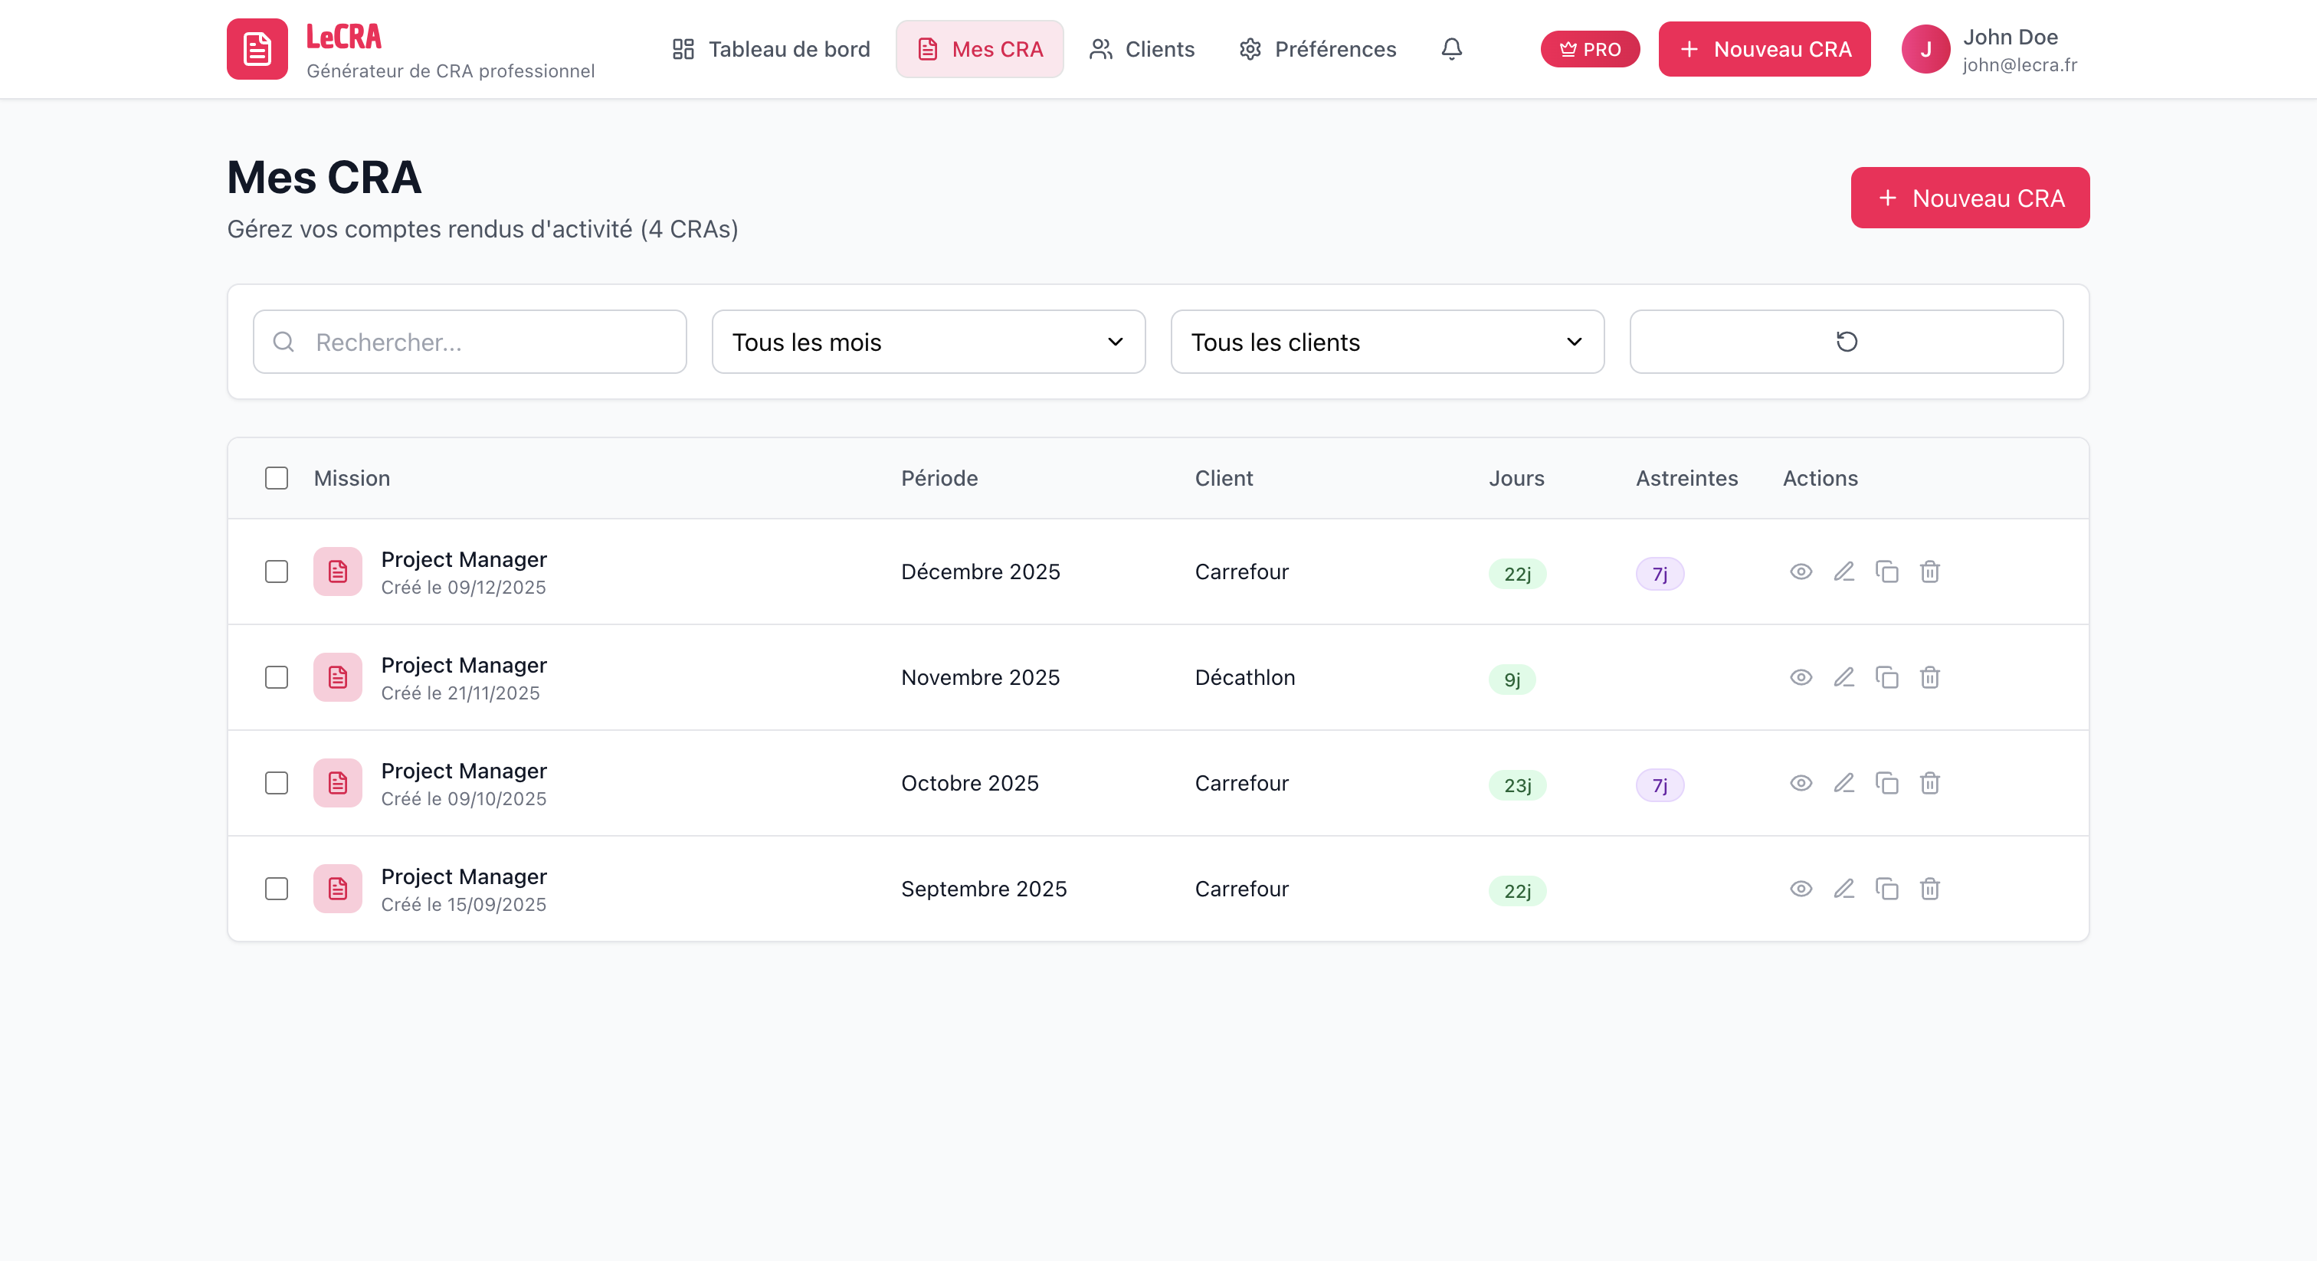
Task: Edit the Septembre 2025 CRA
Action: pyautogui.click(x=1843, y=889)
